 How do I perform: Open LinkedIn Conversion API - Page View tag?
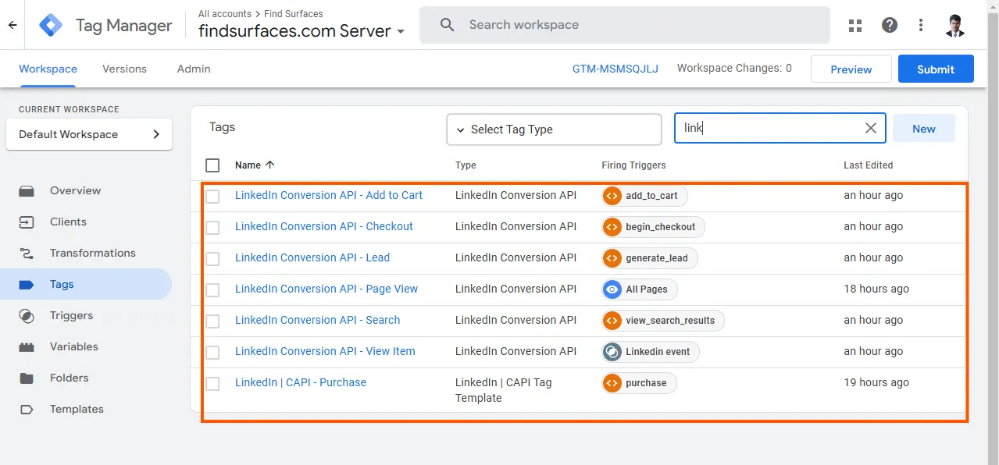click(x=326, y=289)
